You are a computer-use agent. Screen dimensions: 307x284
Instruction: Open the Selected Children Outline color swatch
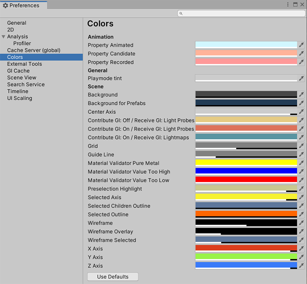[x=246, y=206]
